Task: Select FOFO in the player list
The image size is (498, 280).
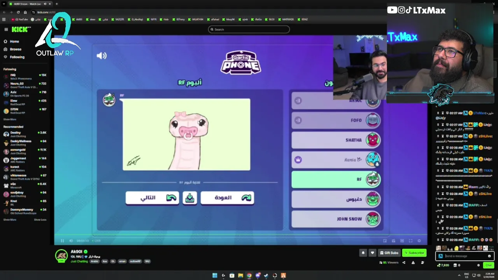Action: click(336, 120)
